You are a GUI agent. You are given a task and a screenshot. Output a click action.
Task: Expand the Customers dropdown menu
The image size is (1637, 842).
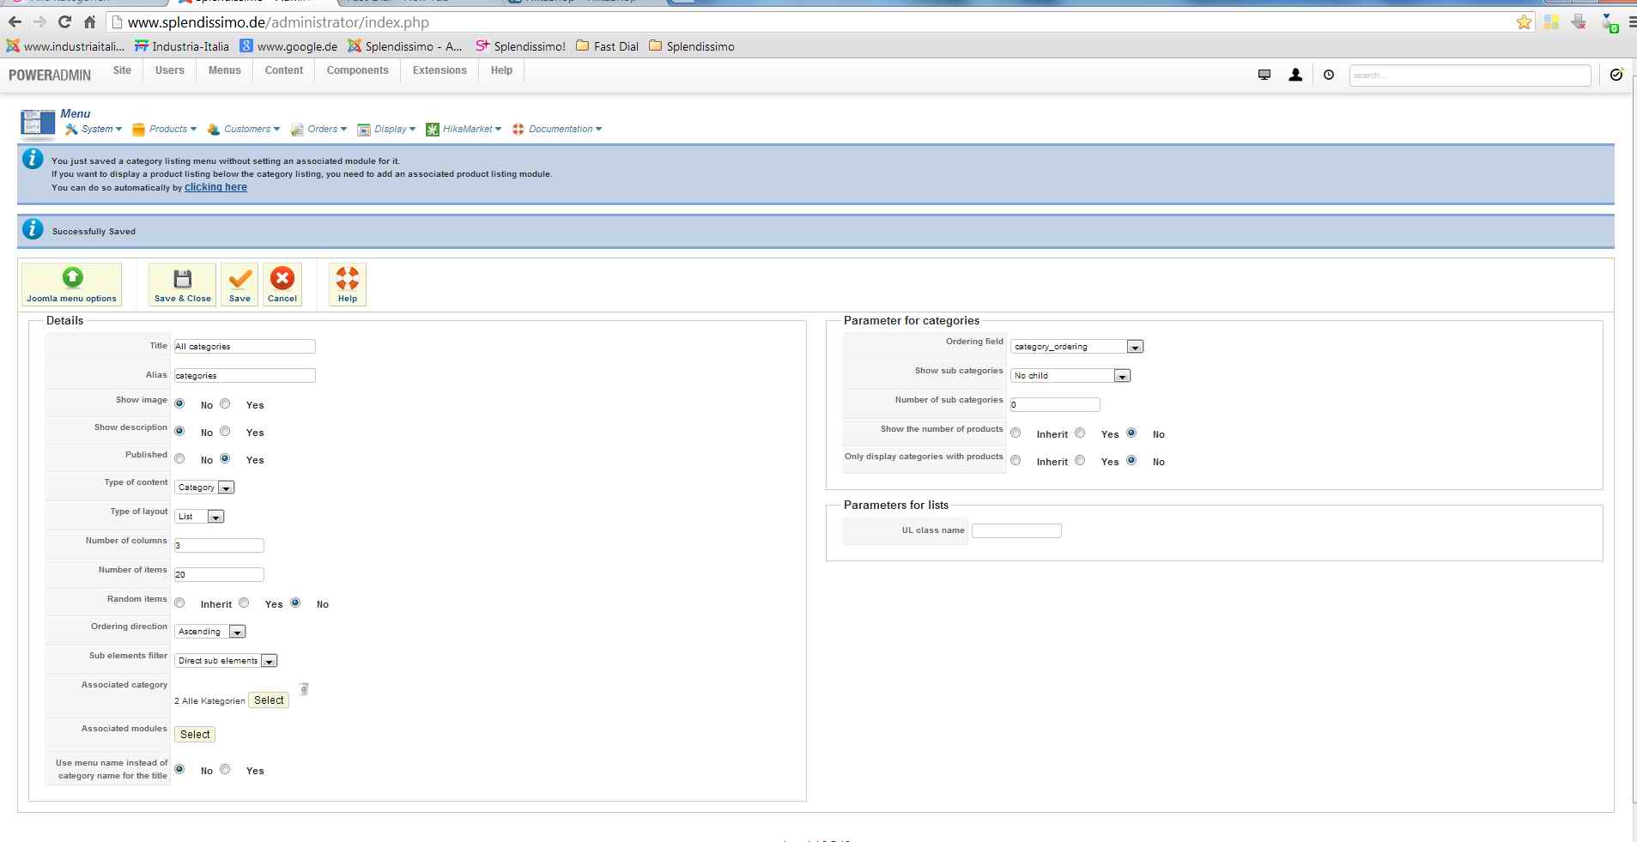click(244, 130)
